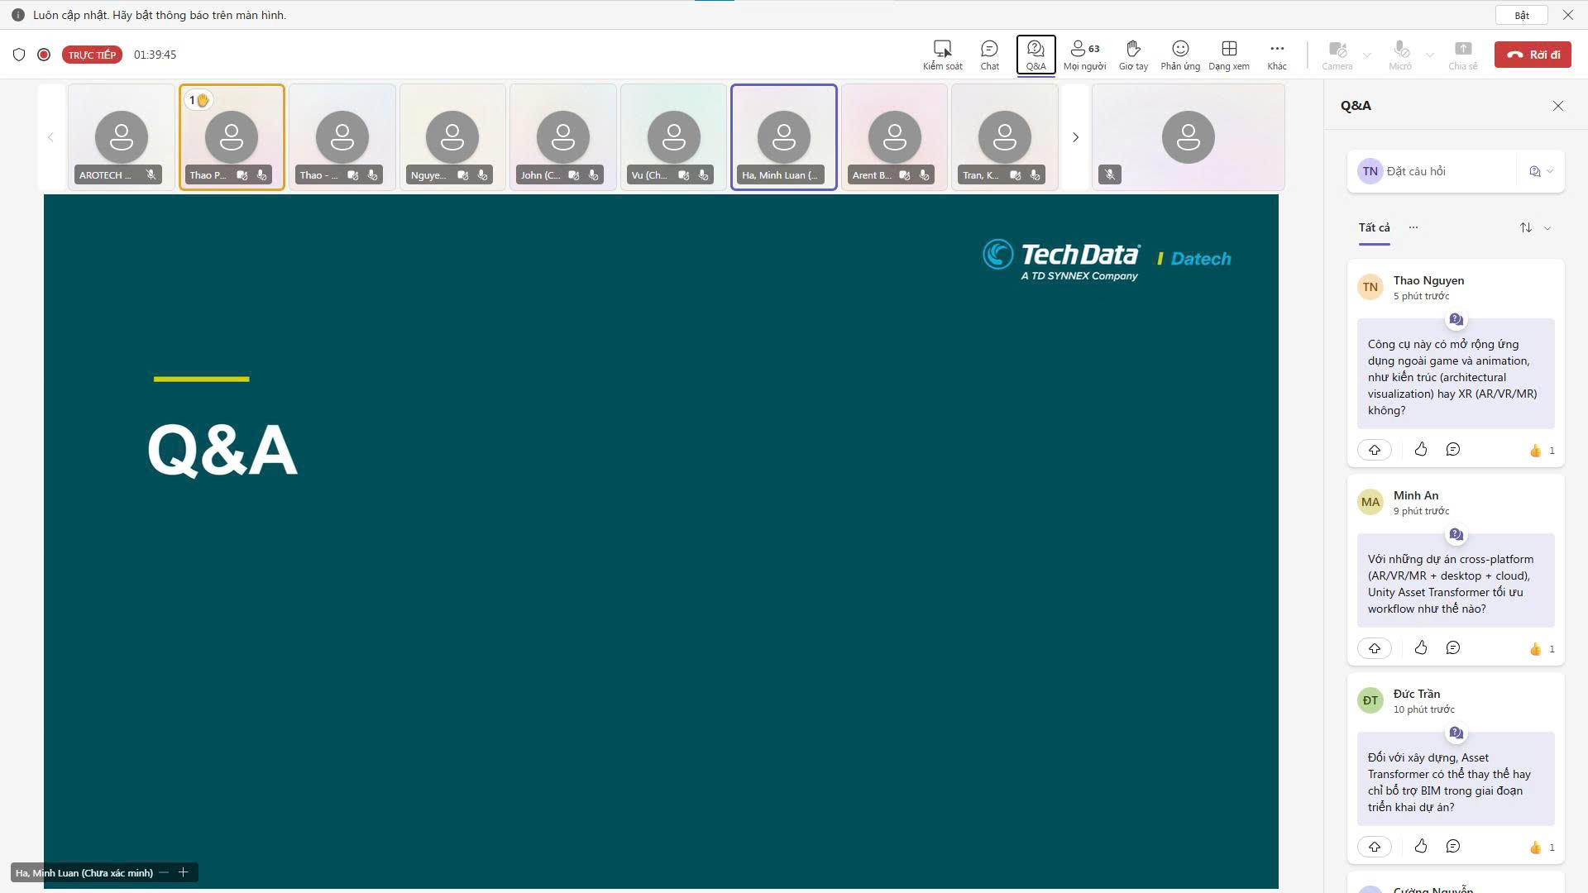Reply to Minh An's question
Screen dimensions: 1588x893
coord(1453,648)
